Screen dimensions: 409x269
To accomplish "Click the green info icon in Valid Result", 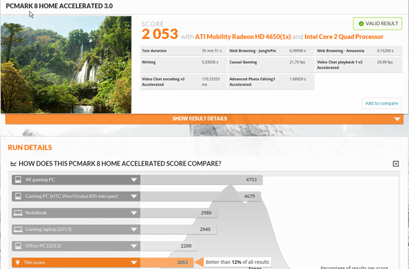I will click(x=361, y=24).
